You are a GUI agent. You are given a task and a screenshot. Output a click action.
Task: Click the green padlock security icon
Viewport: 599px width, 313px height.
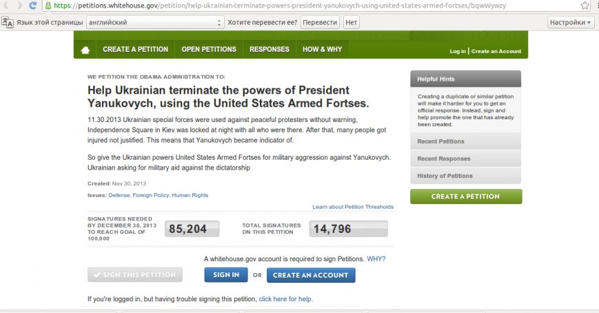pos(48,6)
